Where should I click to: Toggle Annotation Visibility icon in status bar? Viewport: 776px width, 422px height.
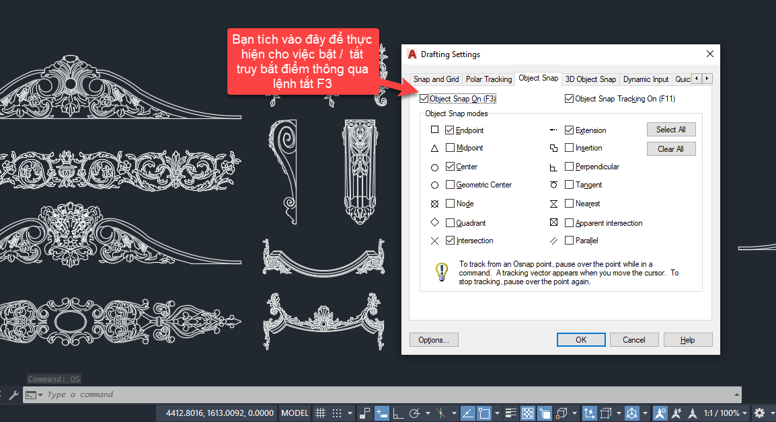(x=660, y=413)
